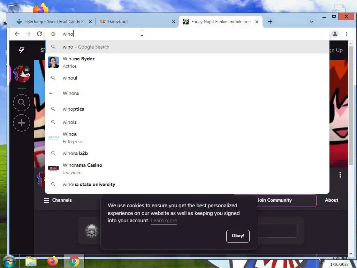
Task: Accept cookies with the Okay! button
Action: tap(238, 236)
